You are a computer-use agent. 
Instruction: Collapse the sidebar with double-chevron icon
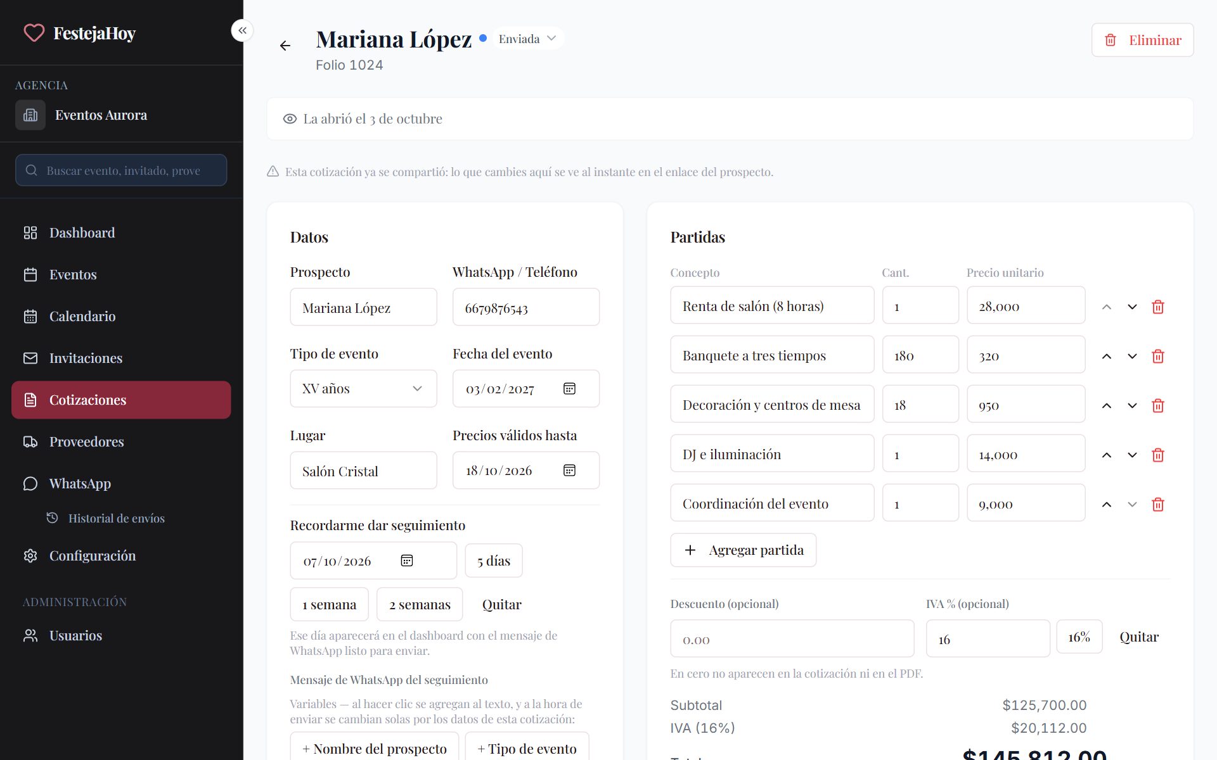coord(242,30)
